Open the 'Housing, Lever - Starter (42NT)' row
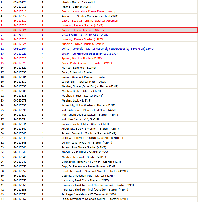This screenshot has height=202, width=198. pos(99,25)
